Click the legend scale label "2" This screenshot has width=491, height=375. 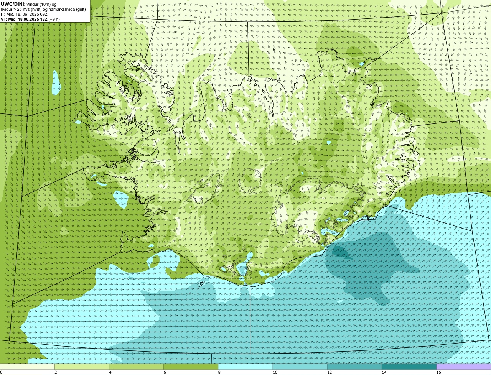(56, 372)
